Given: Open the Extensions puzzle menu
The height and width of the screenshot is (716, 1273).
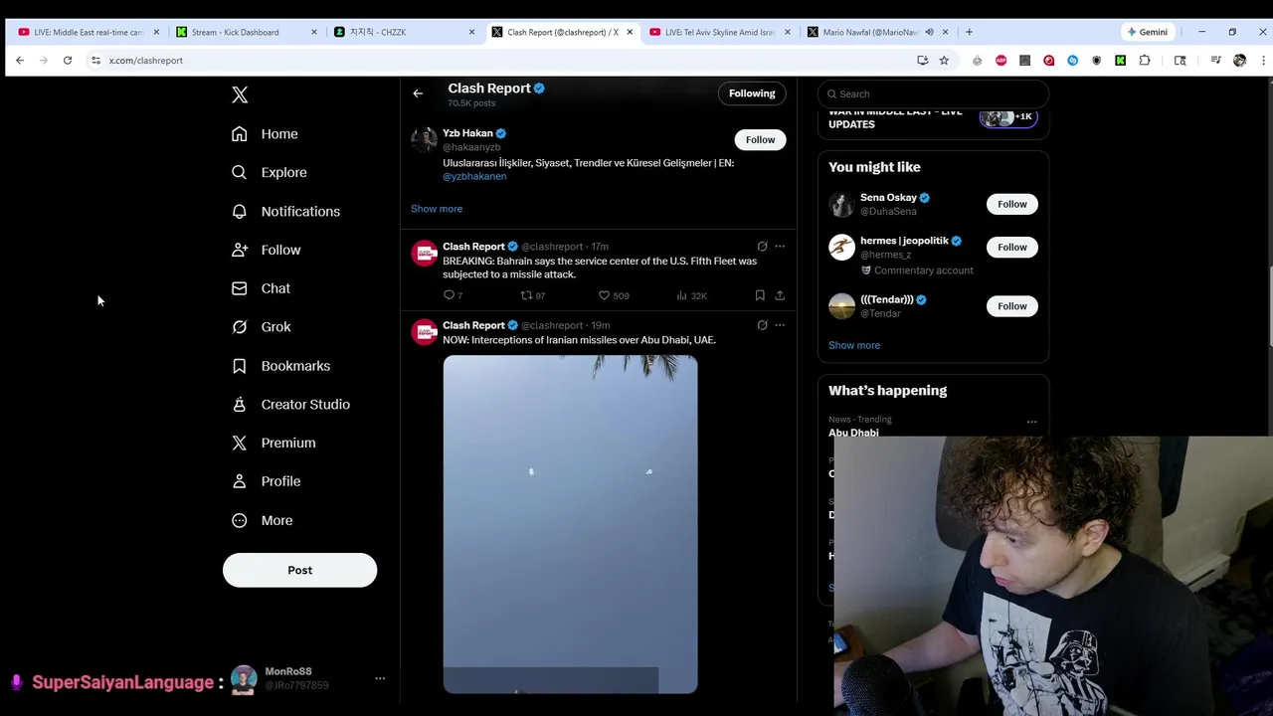Looking at the screenshot, I should pyautogui.click(x=1145, y=61).
